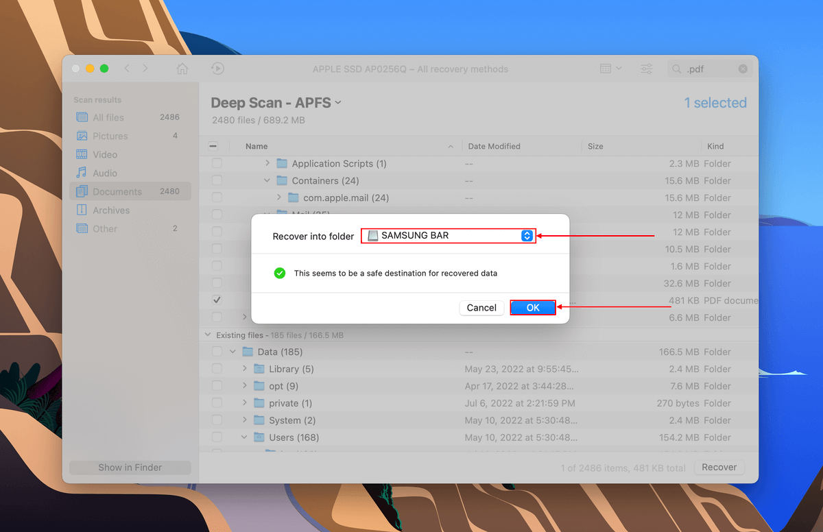Viewport: 823px width, 532px height.
Task: Collapse the Data (185) folder
Action: point(233,352)
